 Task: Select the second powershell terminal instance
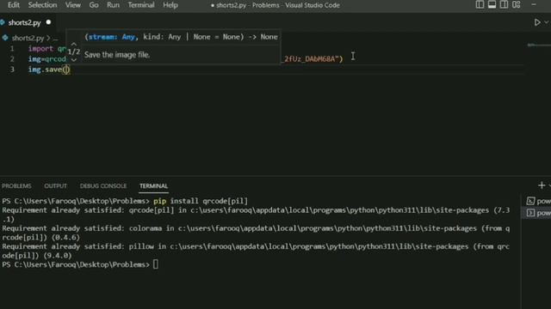[x=538, y=213]
